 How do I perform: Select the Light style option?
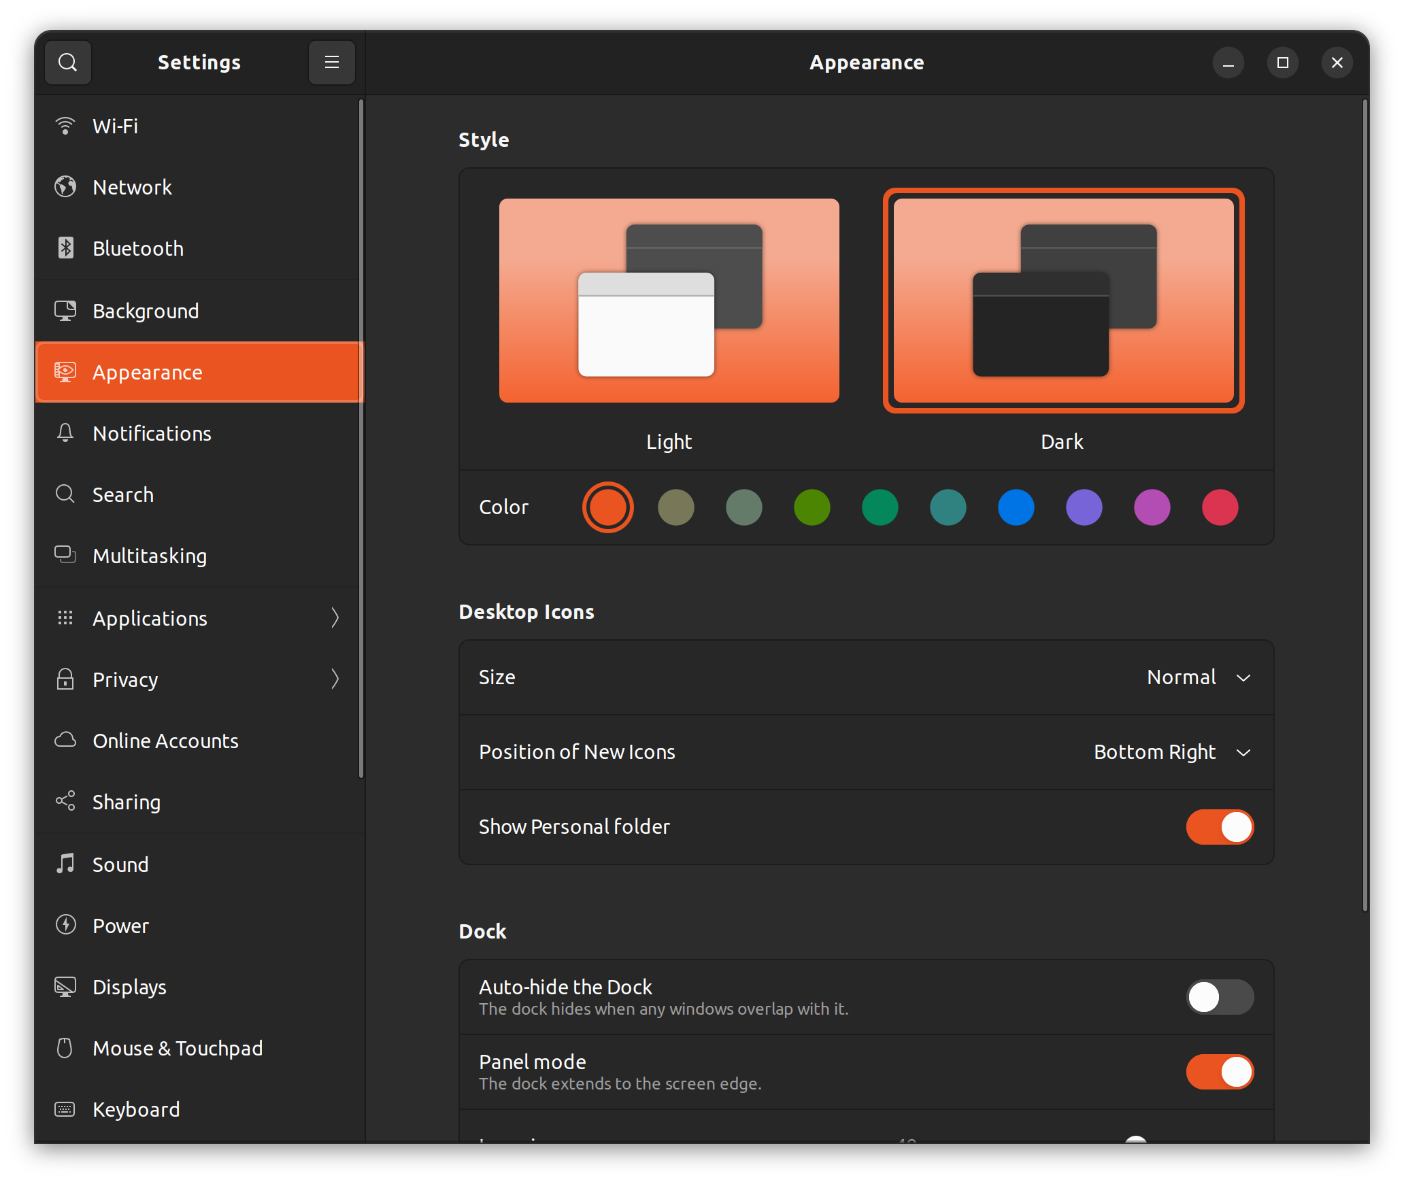point(669,301)
